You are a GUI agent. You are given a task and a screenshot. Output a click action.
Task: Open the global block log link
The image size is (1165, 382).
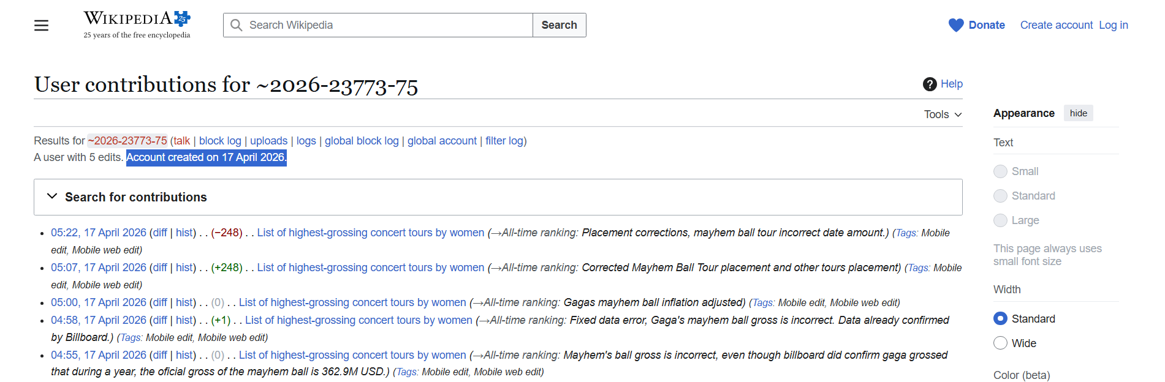click(362, 141)
